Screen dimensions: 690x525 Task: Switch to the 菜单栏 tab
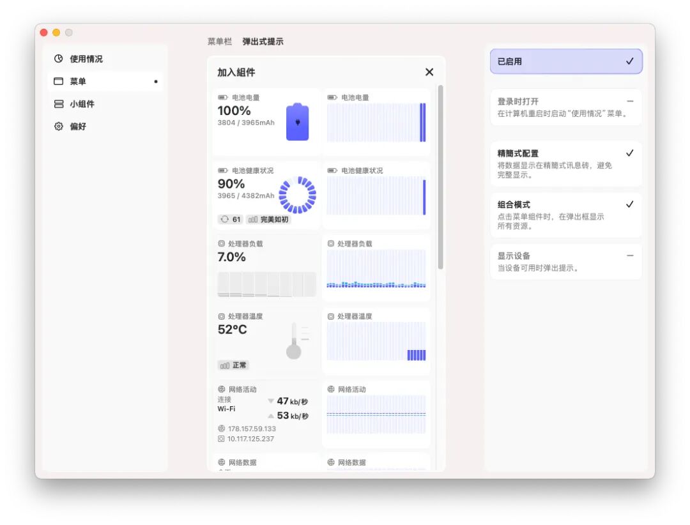pyautogui.click(x=220, y=42)
